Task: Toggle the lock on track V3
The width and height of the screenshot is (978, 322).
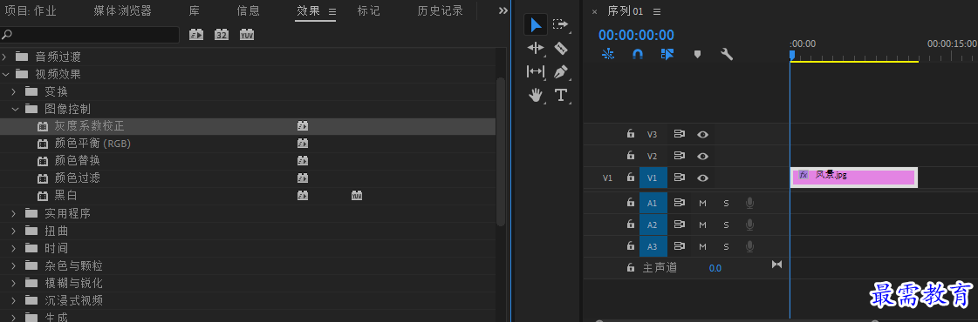Action: [x=631, y=134]
